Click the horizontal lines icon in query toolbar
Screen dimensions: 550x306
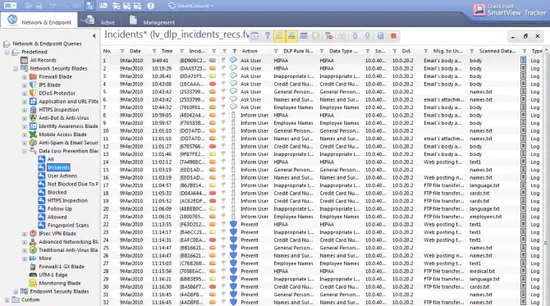pos(304,36)
